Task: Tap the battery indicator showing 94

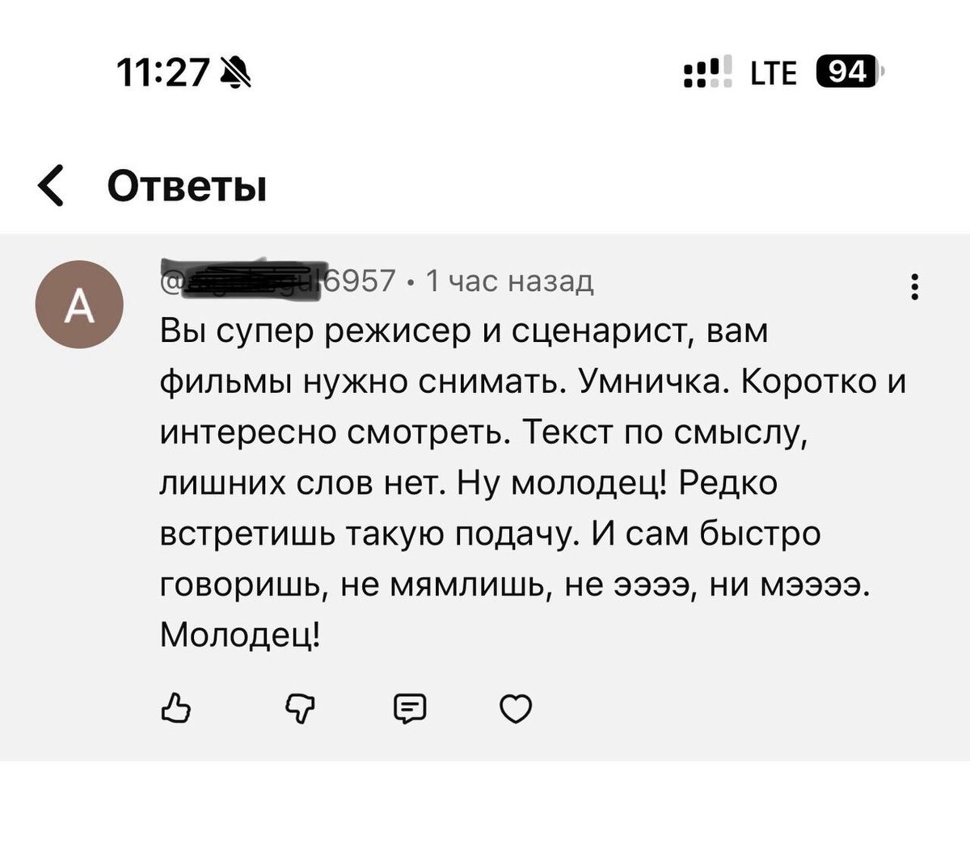Action: click(x=849, y=72)
